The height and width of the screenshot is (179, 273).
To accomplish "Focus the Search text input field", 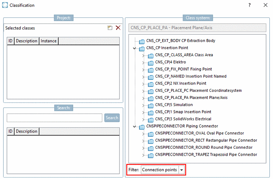I will tap(55, 118).
